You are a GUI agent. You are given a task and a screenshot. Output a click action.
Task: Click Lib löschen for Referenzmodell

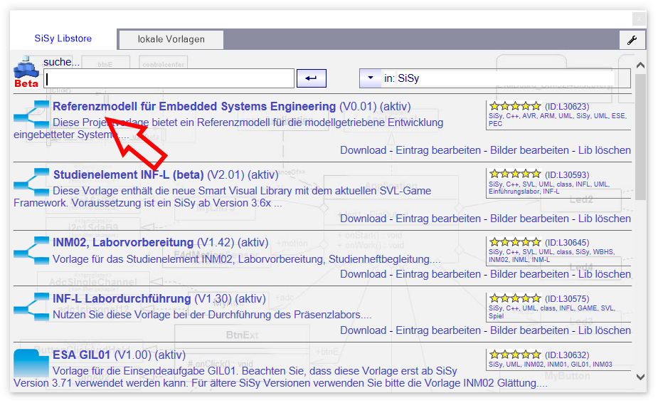coord(604,150)
